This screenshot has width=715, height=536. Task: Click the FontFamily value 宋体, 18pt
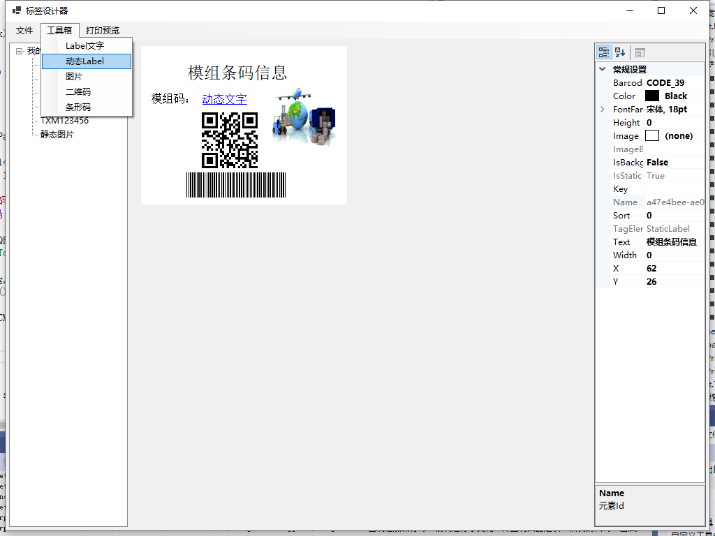coord(675,110)
